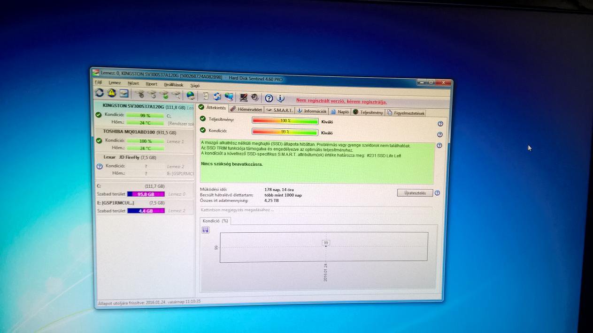Click the Refresh toolbar icon with circular arrows
The image size is (593, 333).
point(100,93)
